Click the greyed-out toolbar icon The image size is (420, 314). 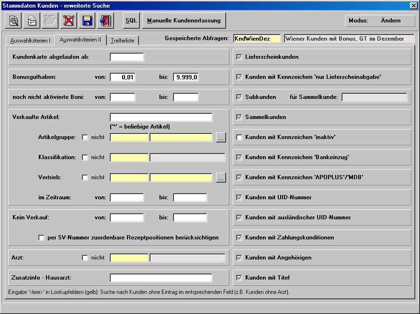pos(50,21)
